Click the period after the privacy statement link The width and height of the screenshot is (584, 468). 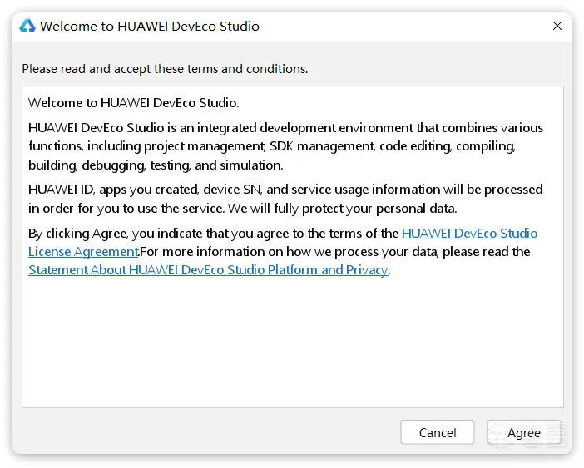(x=389, y=271)
